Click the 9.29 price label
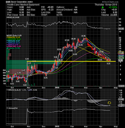The height and width of the screenshot is (128, 125). [27, 59]
